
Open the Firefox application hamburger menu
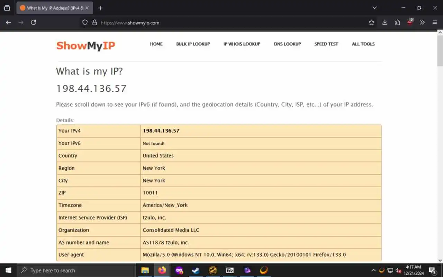435,23
